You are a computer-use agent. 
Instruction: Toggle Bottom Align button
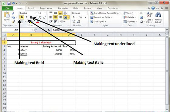tap(60, 13)
